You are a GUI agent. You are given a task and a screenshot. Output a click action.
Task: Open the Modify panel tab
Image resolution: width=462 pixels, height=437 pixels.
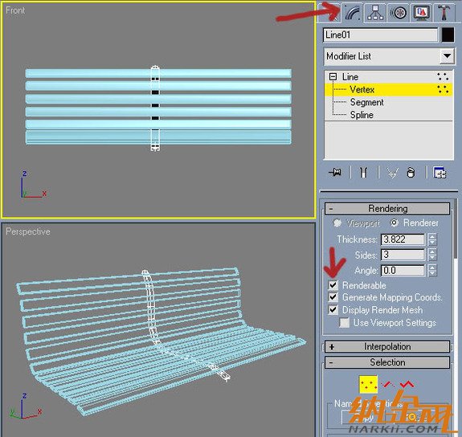coord(353,12)
